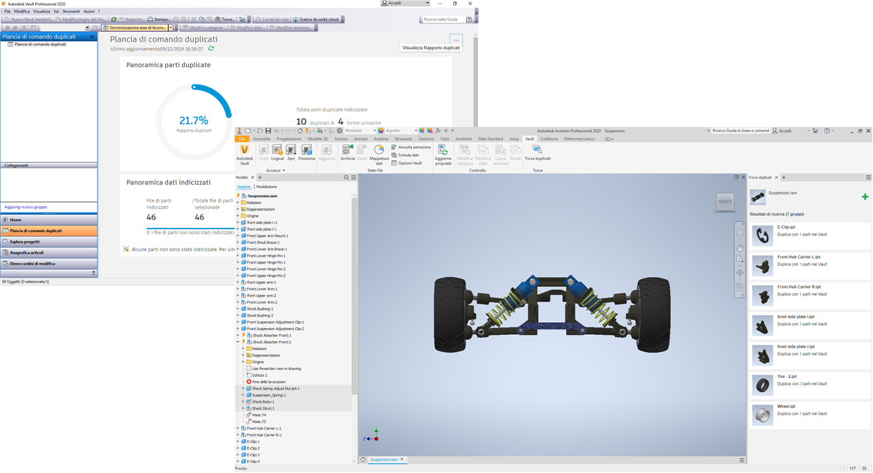This screenshot has height=473, width=873.
Task: Open Elenco ordini di modifica in Vault
Action: click(48, 264)
